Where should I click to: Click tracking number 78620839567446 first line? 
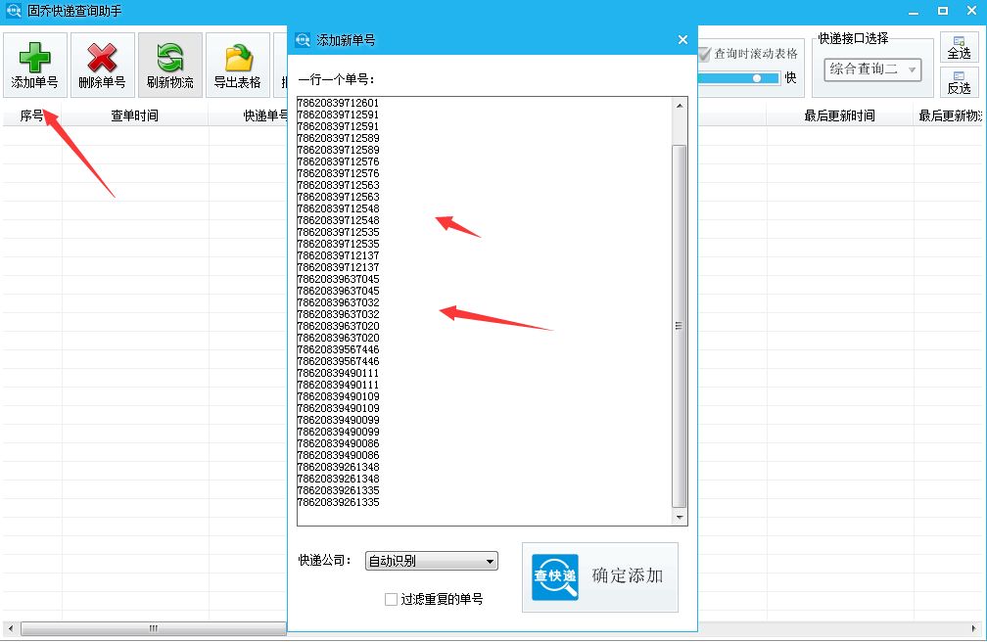click(x=338, y=349)
